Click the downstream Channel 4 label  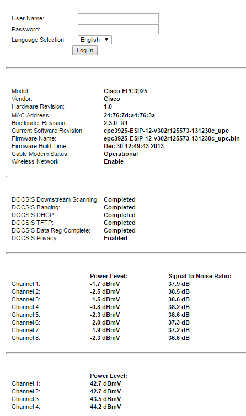point(26,307)
